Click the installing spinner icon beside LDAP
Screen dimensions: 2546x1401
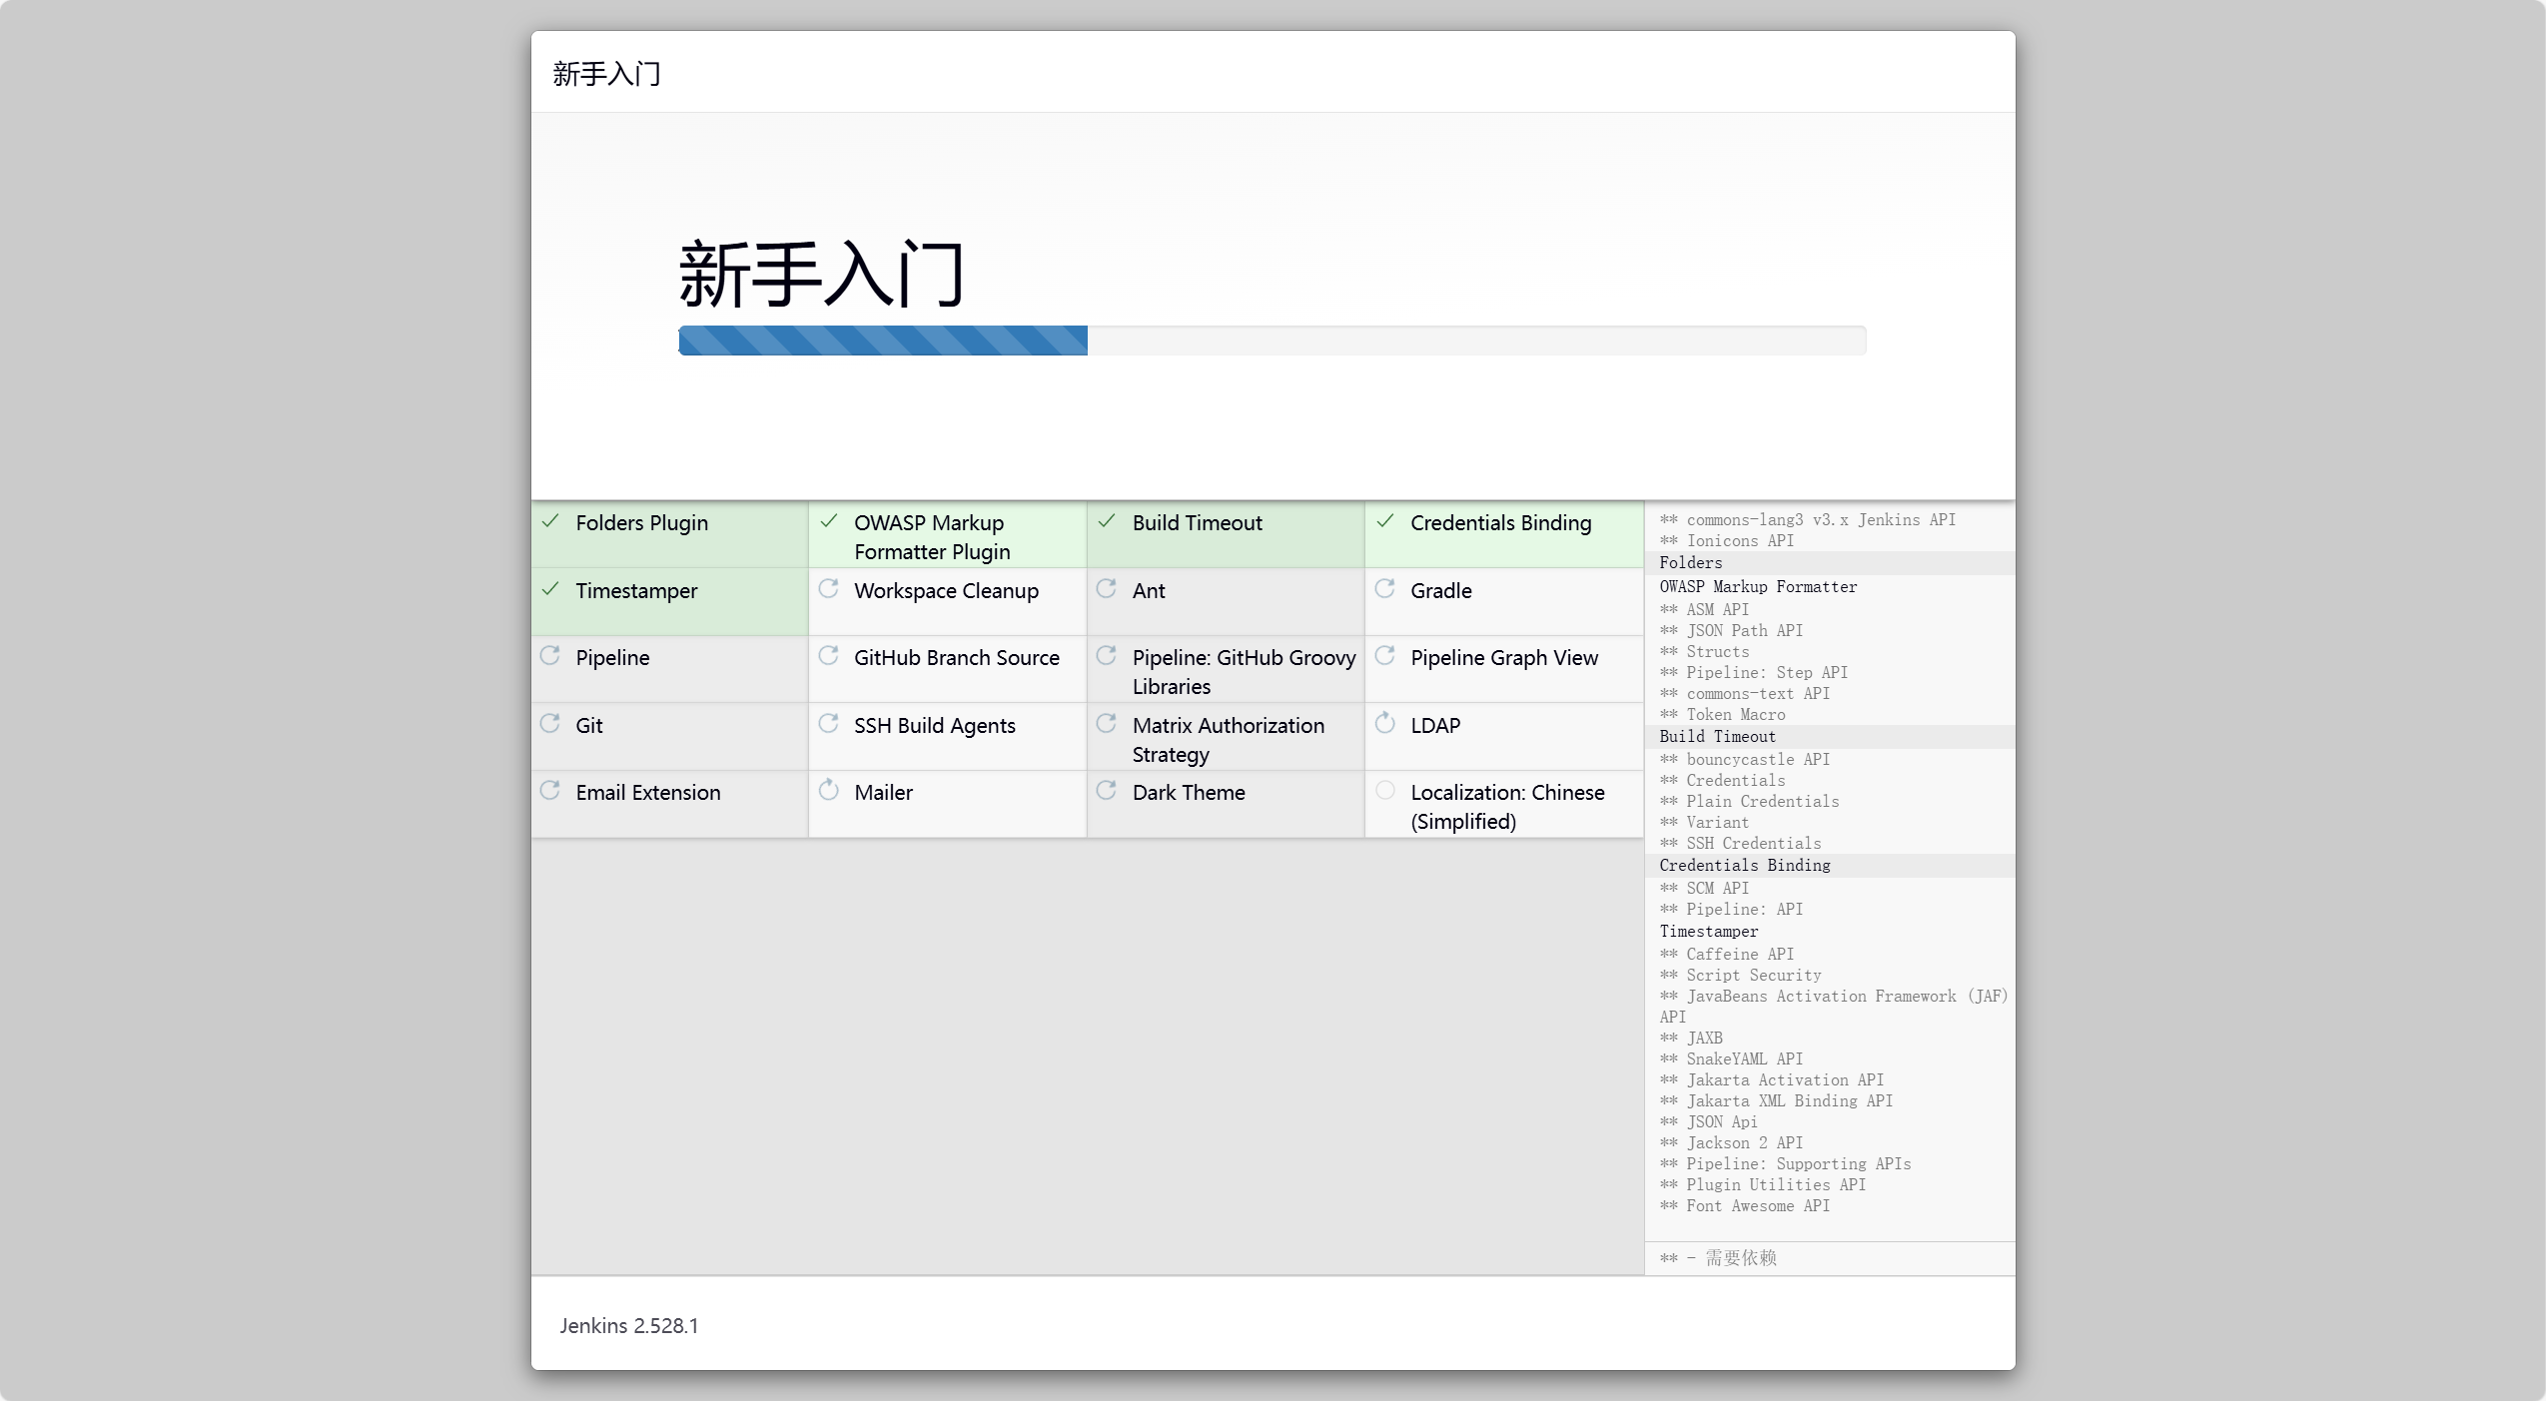[1384, 723]
